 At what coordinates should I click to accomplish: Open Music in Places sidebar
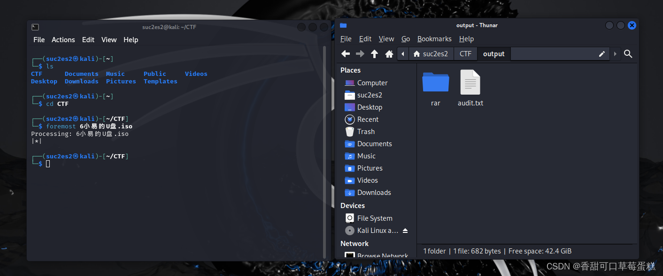point(366,156)
